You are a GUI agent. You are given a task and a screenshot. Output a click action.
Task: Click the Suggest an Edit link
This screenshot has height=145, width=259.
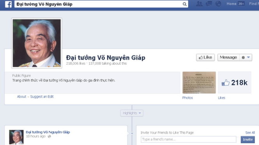(x=42, y=97)
